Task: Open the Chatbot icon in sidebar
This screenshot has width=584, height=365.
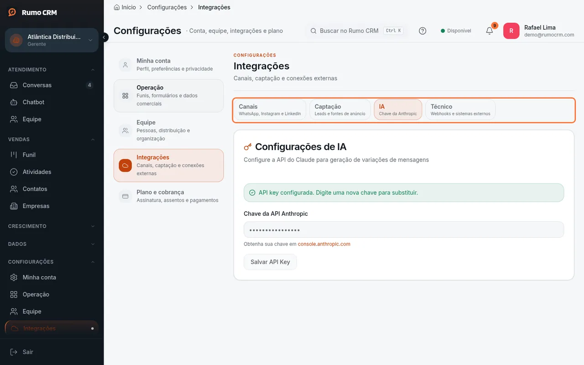Action: pos(14,102)
